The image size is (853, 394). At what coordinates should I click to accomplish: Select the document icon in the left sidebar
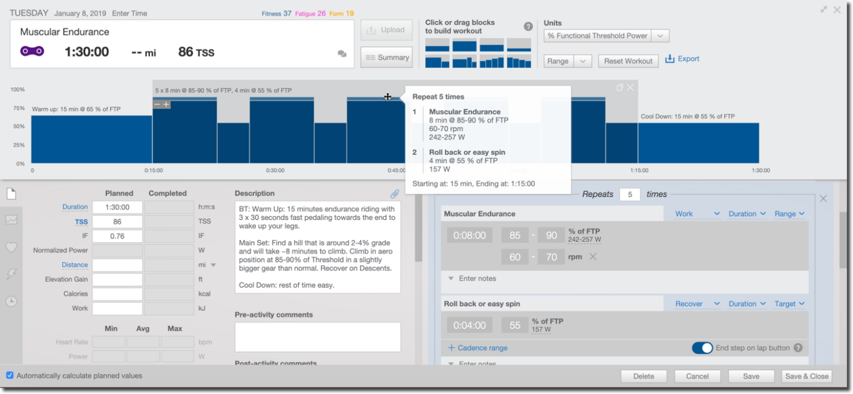(x=11, y=193)
